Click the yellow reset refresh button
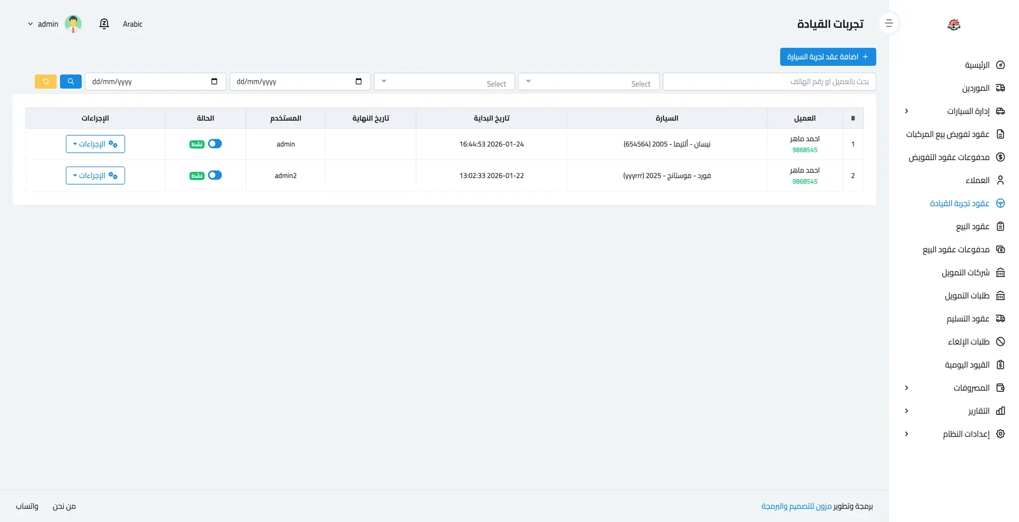1019x522 pixels. pos(46,82)
